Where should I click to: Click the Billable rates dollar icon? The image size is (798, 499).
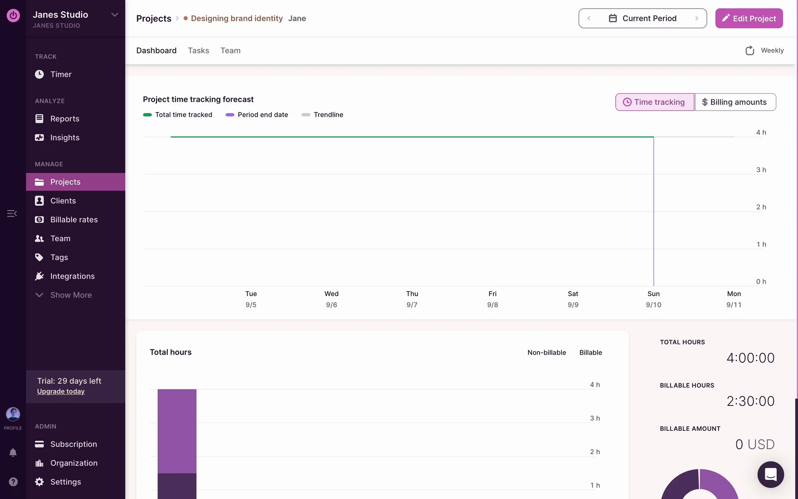pyautogui.click(x=39, y=220)
